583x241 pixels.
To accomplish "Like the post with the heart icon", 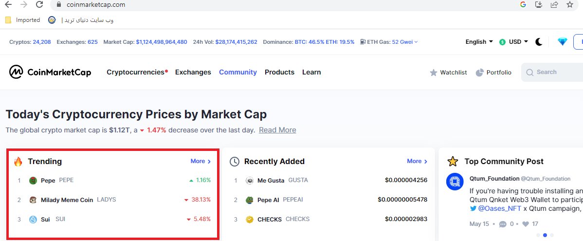I will point(526,224).
